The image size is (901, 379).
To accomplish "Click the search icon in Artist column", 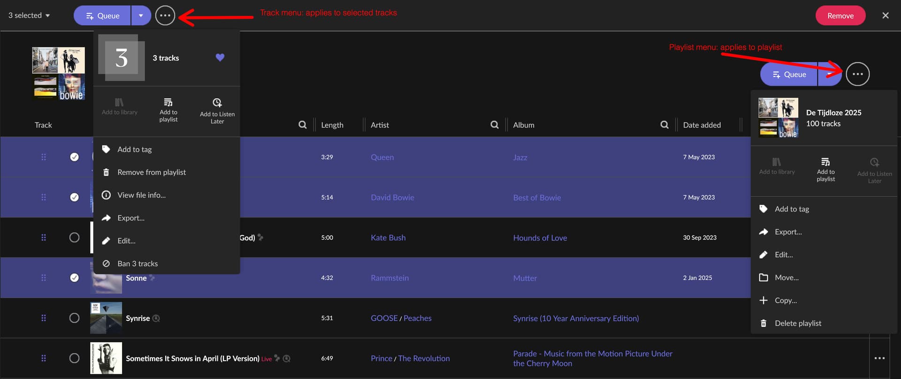I will click(x=494, y=125).
